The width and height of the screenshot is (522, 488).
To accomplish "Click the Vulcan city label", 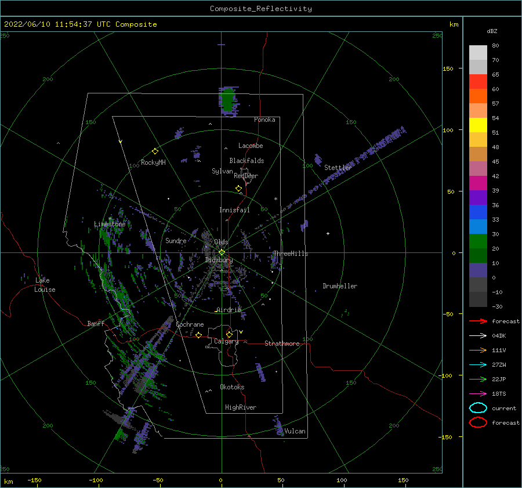I will [295, 431].
